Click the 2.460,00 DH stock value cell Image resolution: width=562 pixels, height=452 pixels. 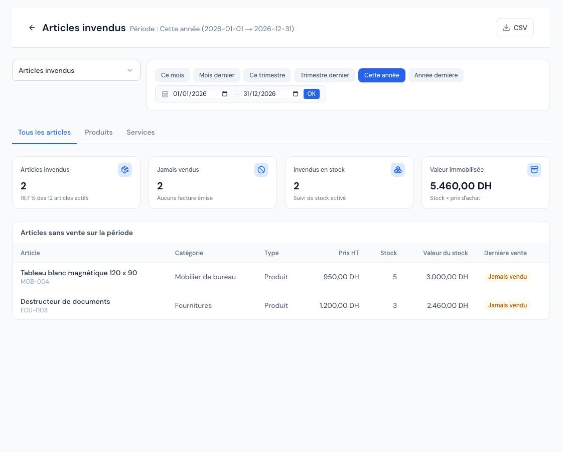click(x=447, y=306)
